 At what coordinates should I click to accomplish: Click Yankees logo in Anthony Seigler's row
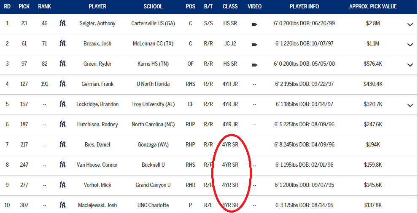click(63, 23)
